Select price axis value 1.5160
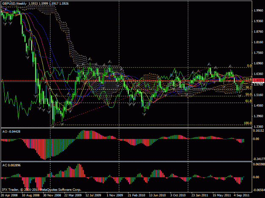Viewport: 265px width, 198px height. click(259, 95)
